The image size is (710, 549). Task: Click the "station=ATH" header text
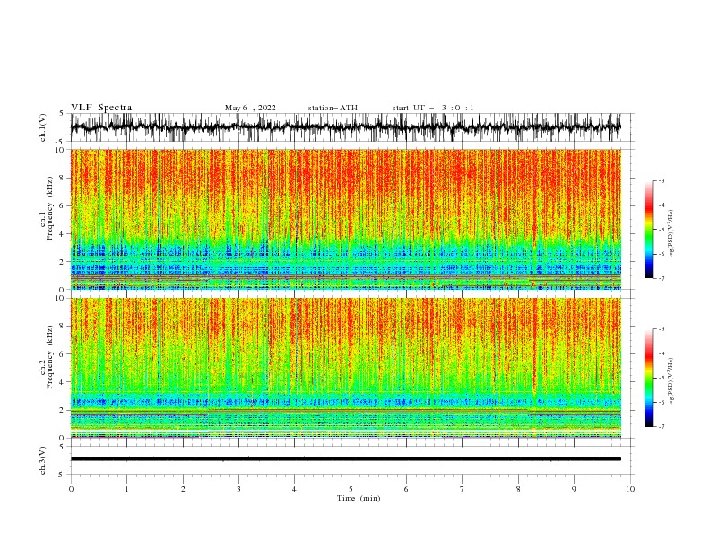[x=333, y=108]
